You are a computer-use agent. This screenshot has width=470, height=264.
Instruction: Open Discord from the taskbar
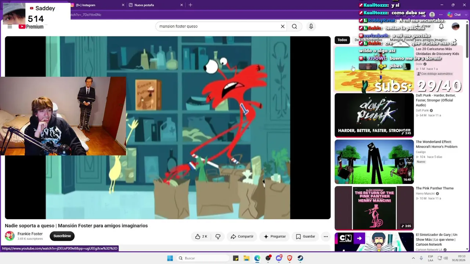coord(279,258)
